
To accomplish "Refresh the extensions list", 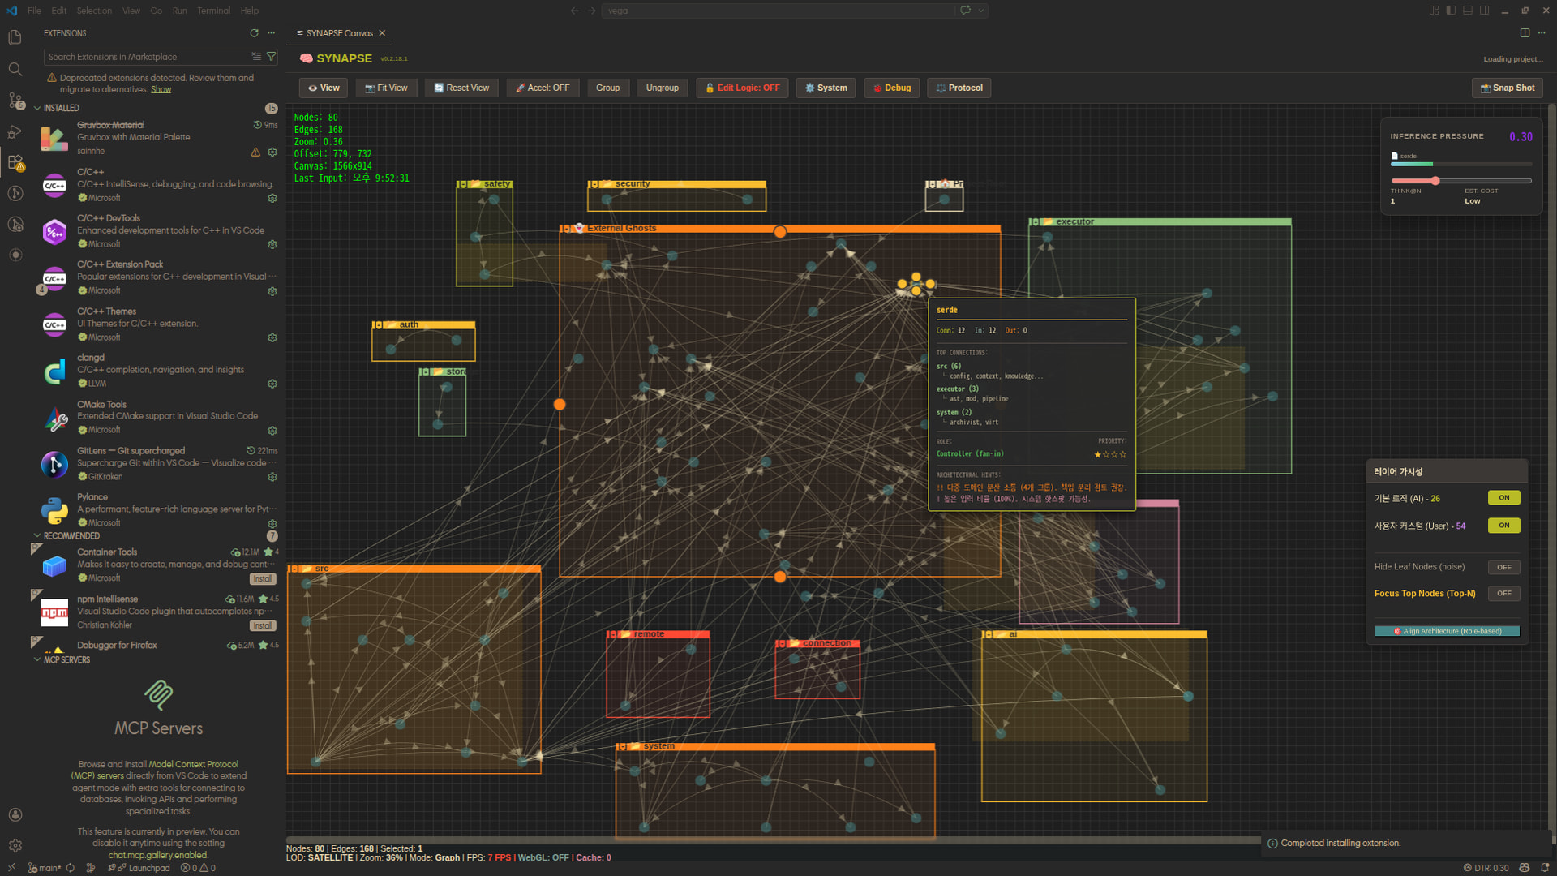I will pyautogui.click(x=254, y=33).
